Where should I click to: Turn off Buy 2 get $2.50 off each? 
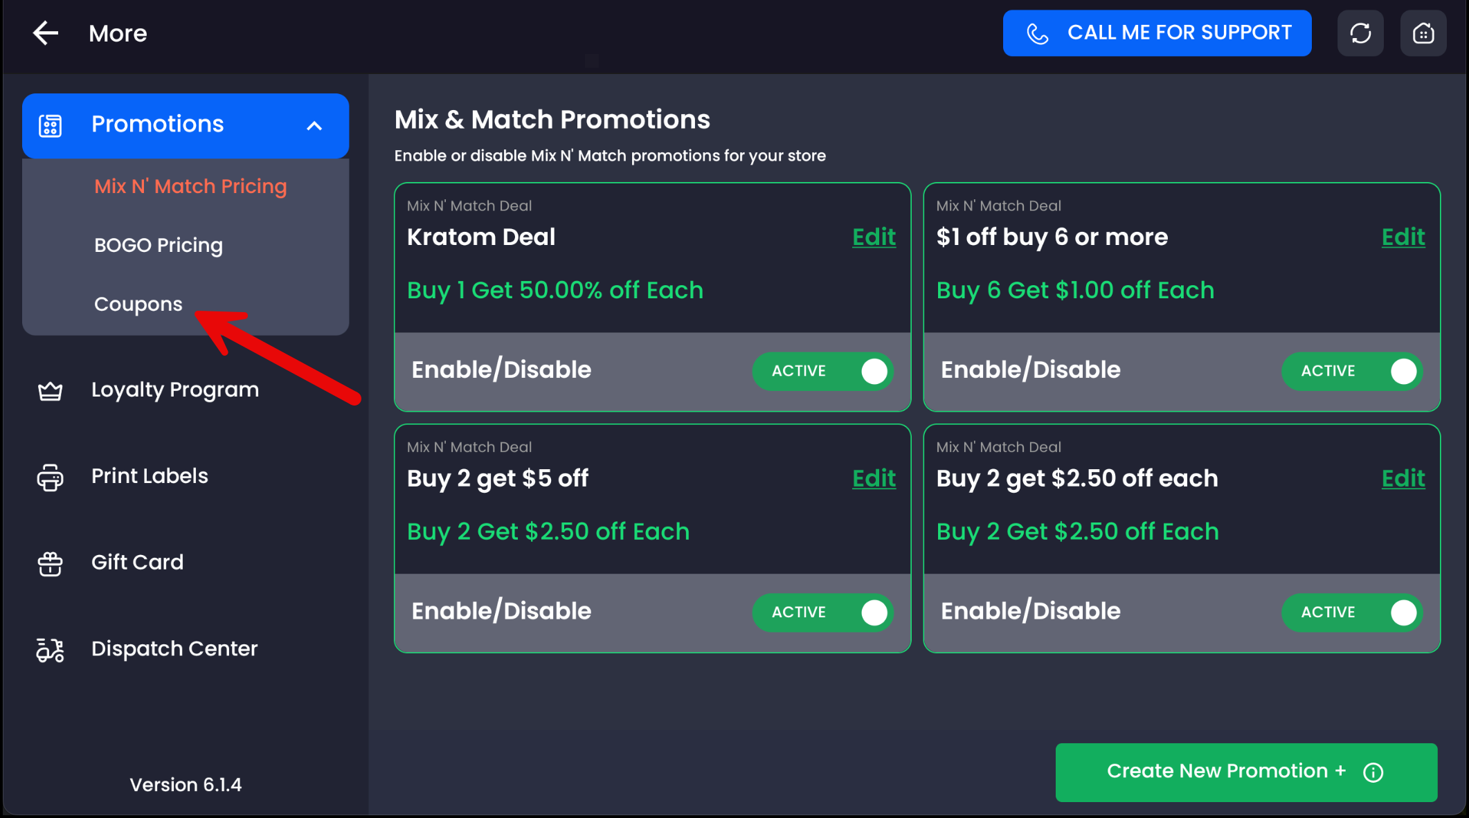click(1351, 612)
